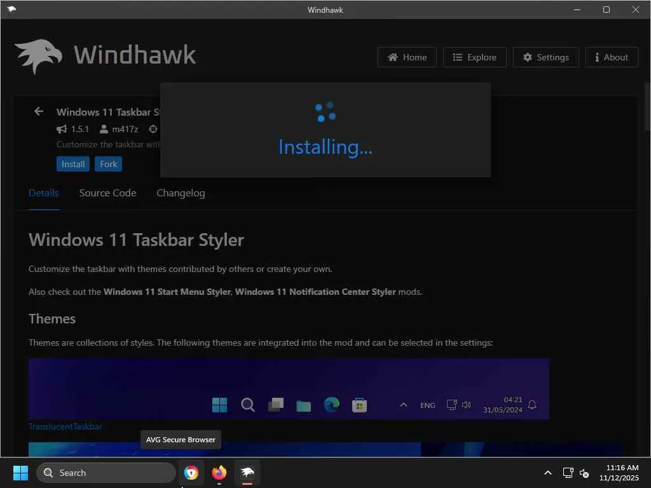This screenshot has width=651, height=488.
Task: Open the clock and date flyout
Action: tap(619, 473)
